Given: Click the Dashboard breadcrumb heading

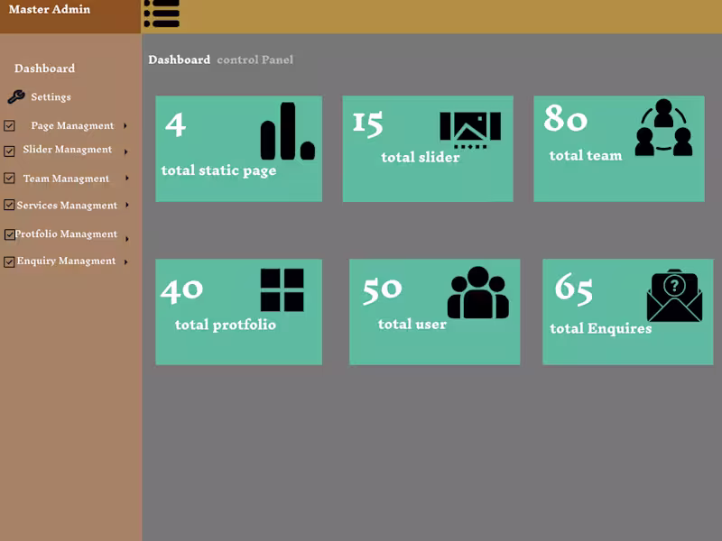Looking at the screenshot, I should [x=179, y=60].
